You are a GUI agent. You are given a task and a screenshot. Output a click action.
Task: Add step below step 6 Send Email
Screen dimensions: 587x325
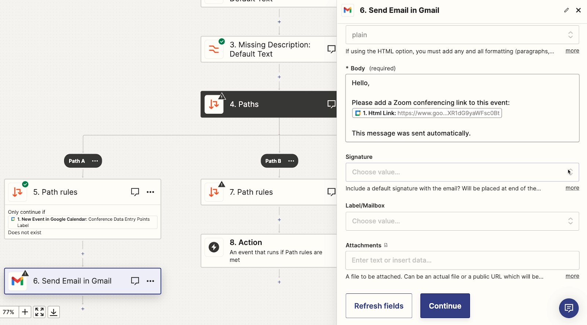coord(83,309)
